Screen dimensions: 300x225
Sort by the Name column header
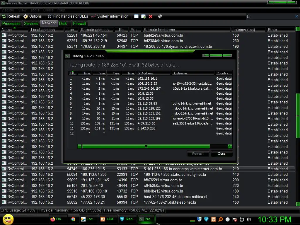tap(15, 30)
